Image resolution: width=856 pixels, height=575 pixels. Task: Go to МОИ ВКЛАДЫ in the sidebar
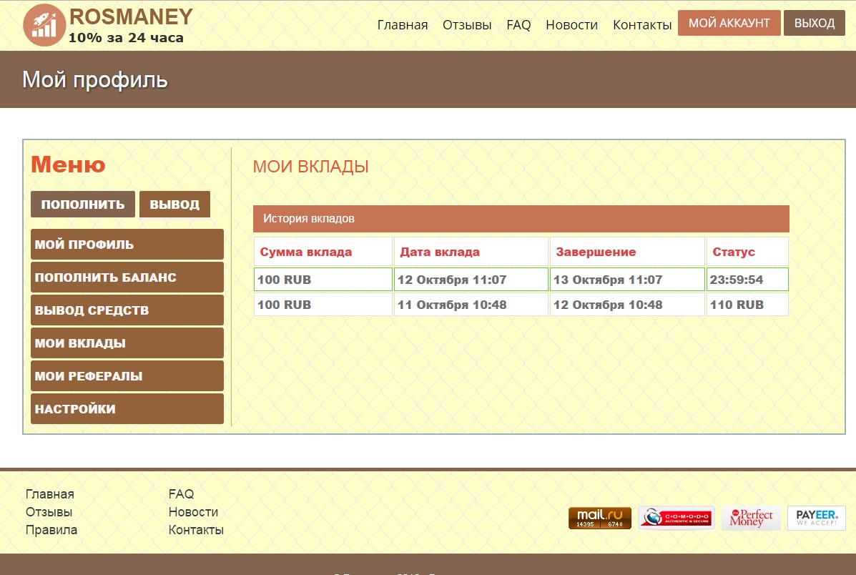pos(127,343)
